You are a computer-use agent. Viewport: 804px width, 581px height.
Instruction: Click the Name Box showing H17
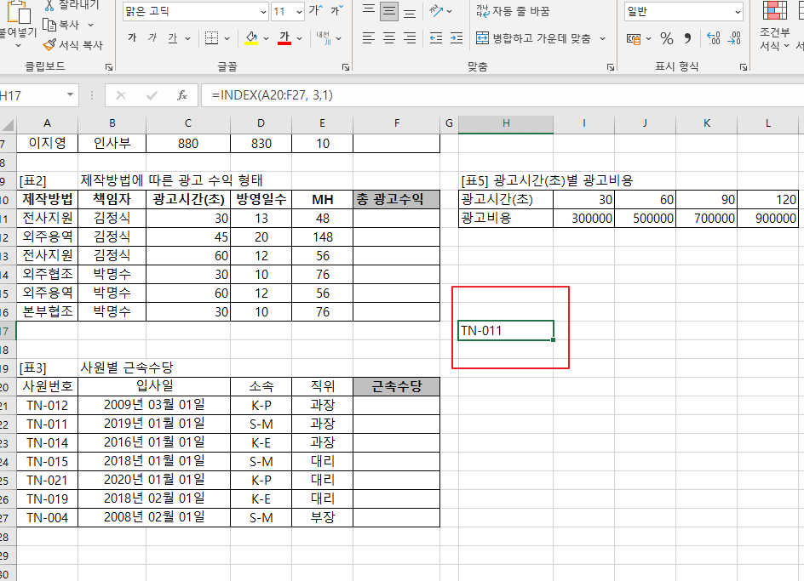31,95
